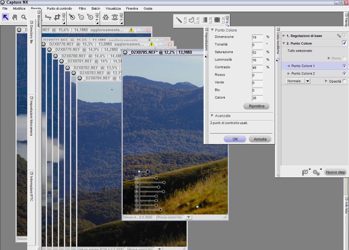This screenshot has height=250, width=349.
Task: Select the Hand pan tool
Action: (x=15, y=17)
